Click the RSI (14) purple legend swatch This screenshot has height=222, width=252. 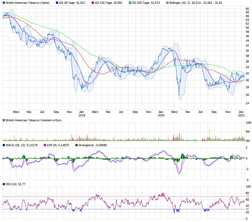[4, 184]
